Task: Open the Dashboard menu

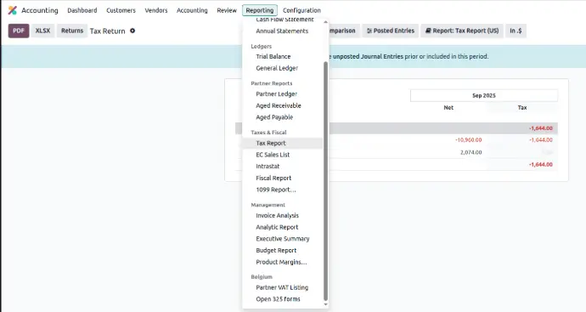Action: point(82,10)
